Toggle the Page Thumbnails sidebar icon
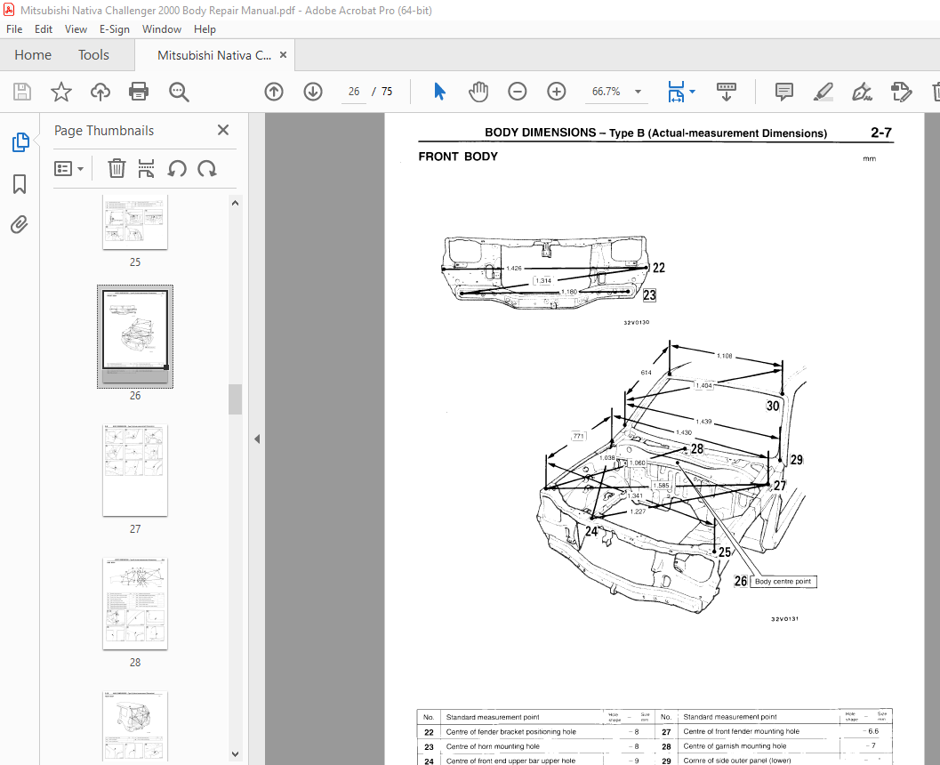Screen dimensions: 940x765 20,142
